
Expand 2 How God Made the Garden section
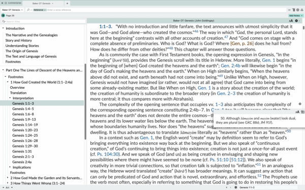pyautogui.click(x=8, y=178)
